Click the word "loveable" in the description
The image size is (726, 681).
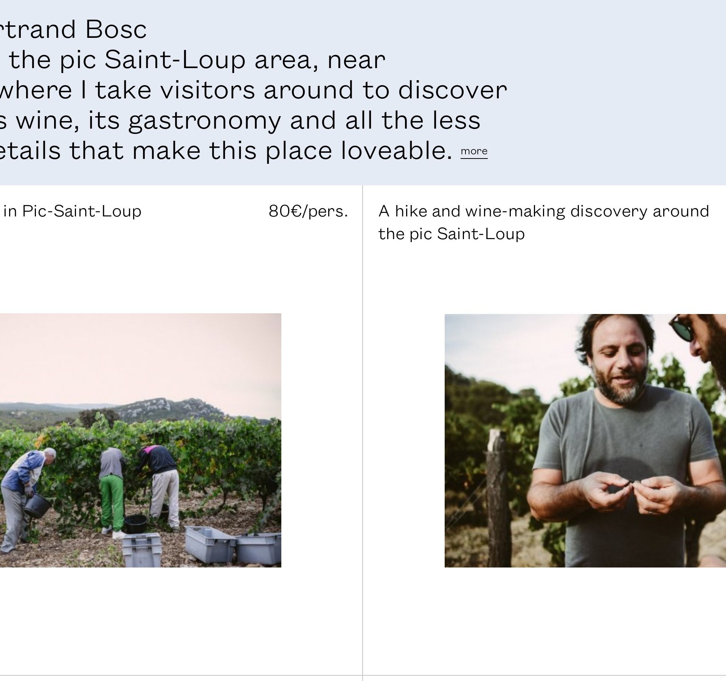(x=396, y=151)
